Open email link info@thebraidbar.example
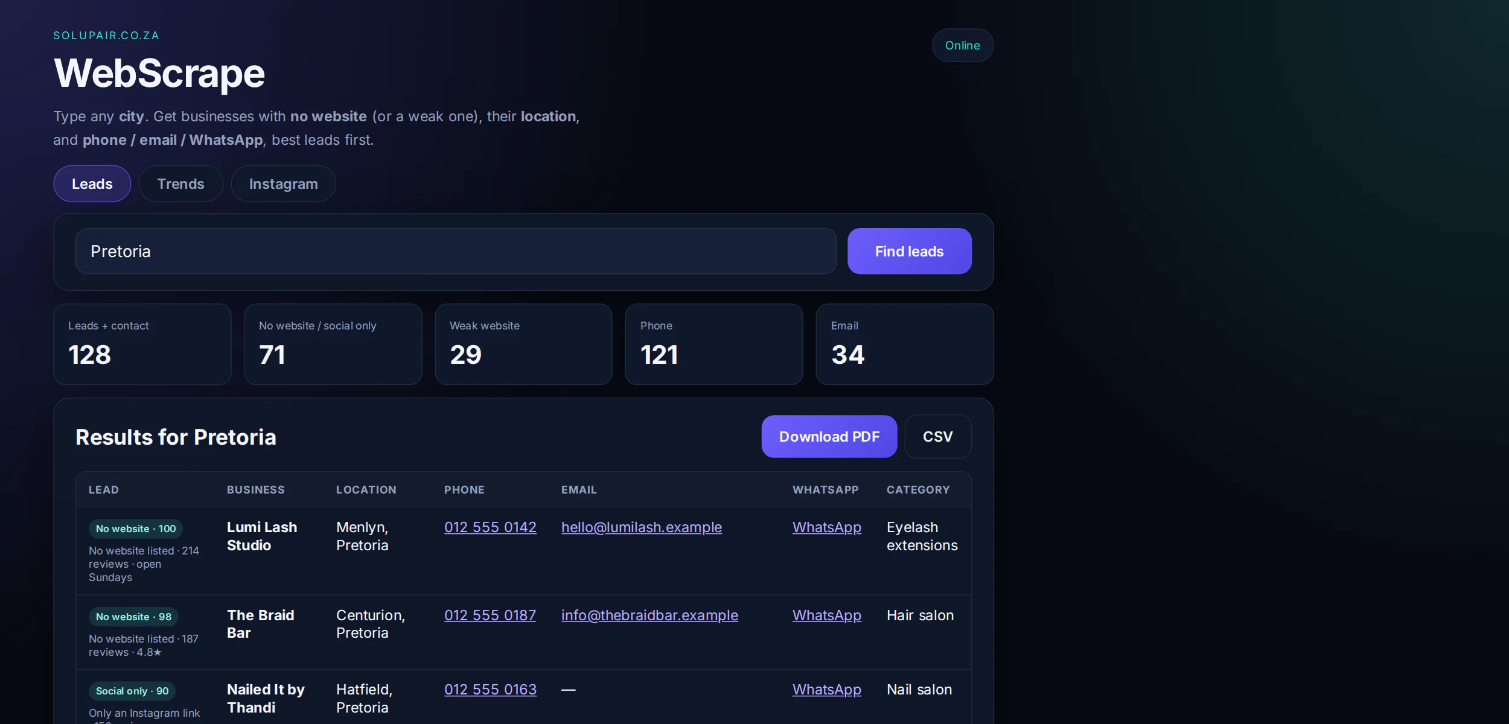The image size is (1509, 724). [x=649, y=615]
